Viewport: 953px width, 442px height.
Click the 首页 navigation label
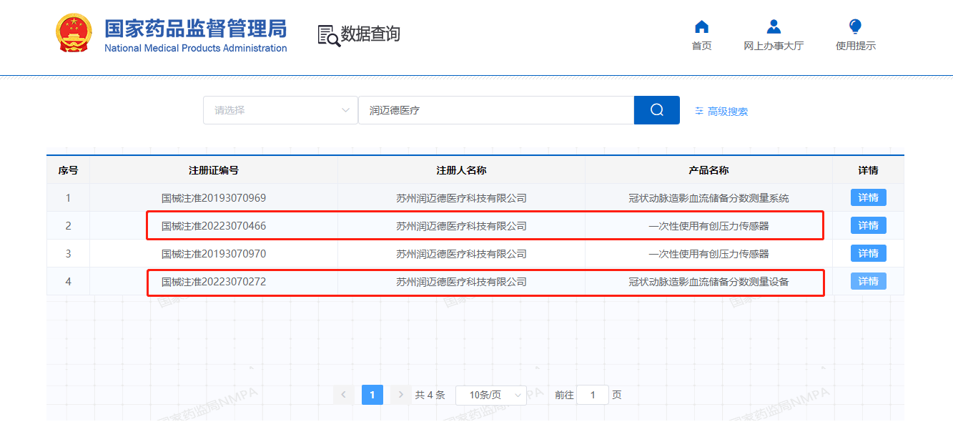[x=701, y=46]
